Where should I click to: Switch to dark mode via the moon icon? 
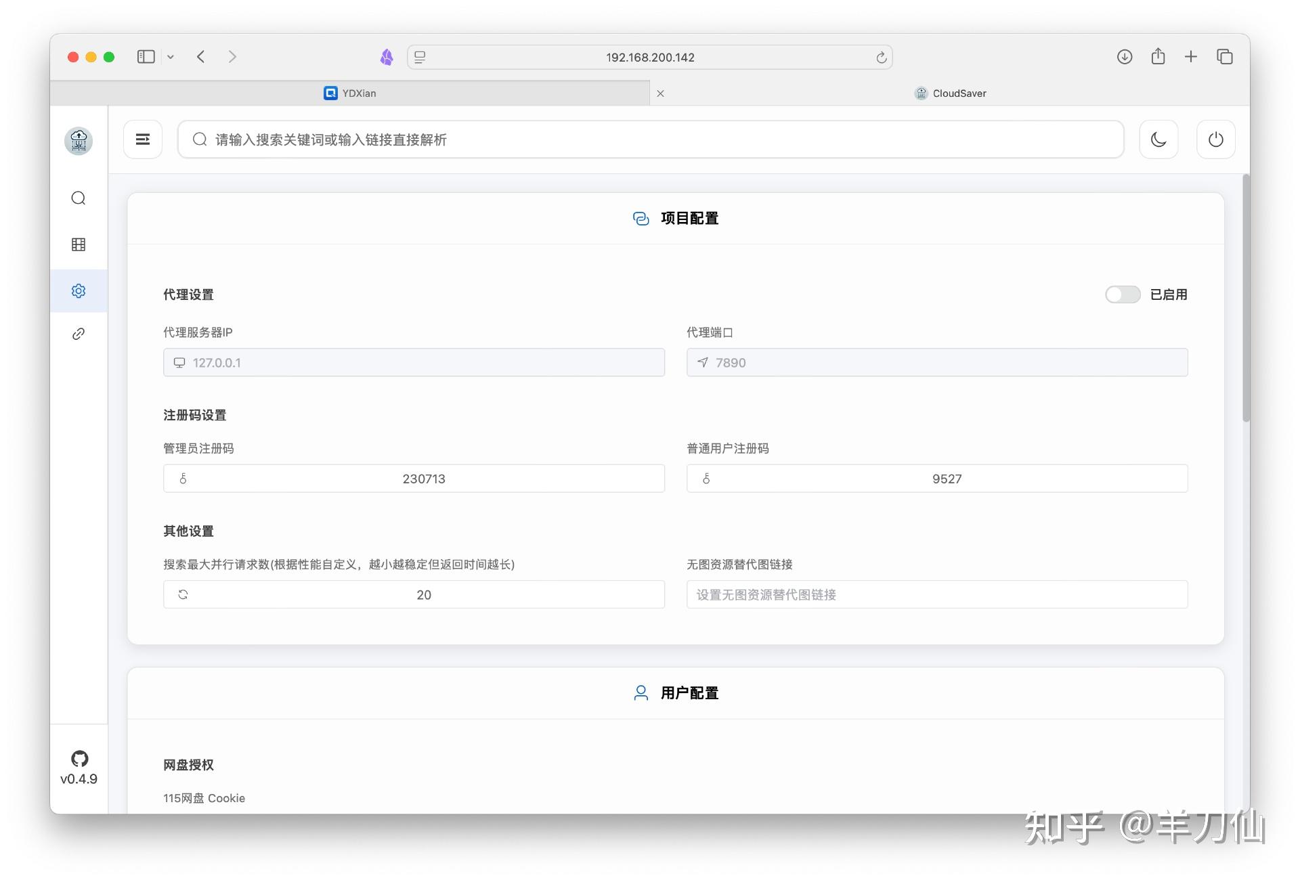click(x=1158, y=139)
